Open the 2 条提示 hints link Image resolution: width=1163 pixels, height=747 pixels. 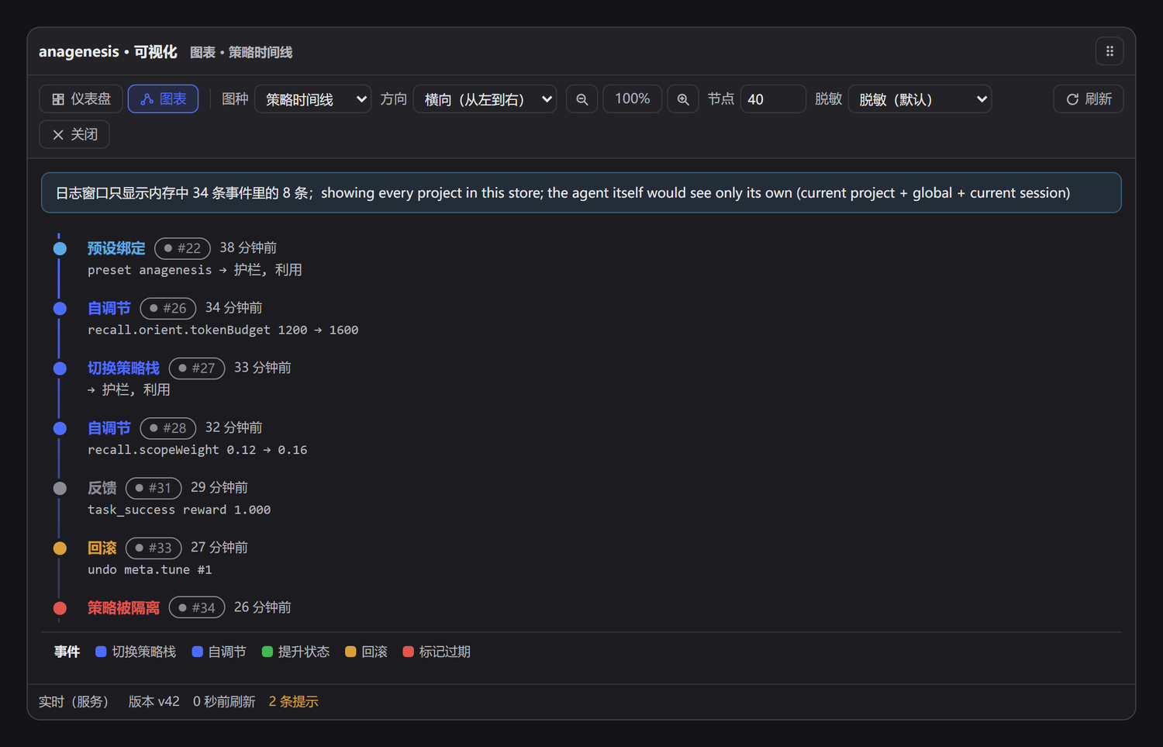click(294, 702)
